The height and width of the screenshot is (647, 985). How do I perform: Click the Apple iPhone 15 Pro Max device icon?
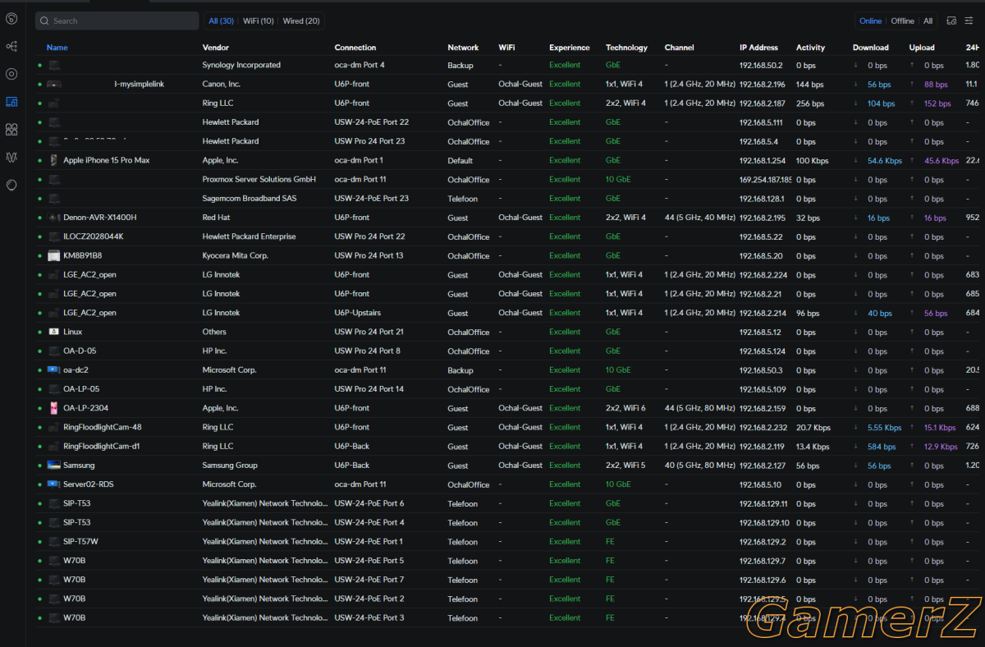(x=54, y=160)
